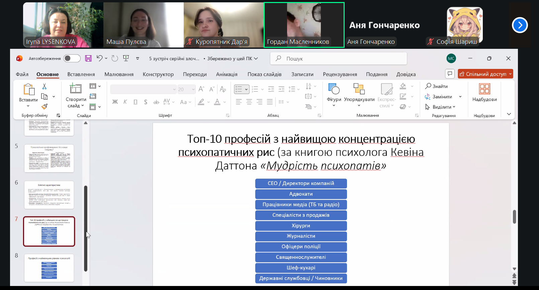Start slideshow from beginning icon
Viewport: 539px width, 290px height.
126,58
